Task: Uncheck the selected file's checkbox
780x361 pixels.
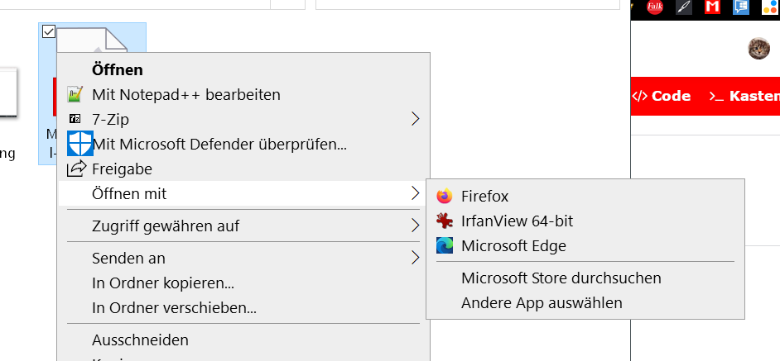Action: point(48,31)
